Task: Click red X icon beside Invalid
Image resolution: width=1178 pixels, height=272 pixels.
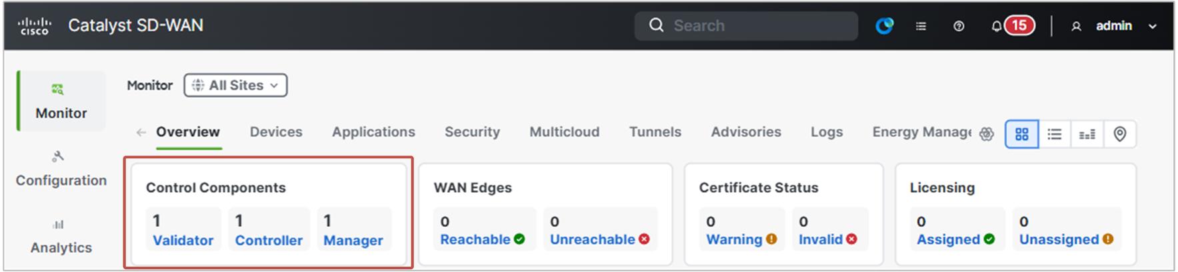Action: [851, 239]
